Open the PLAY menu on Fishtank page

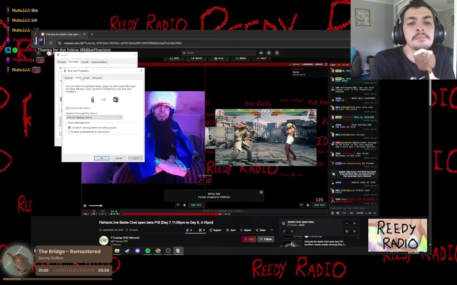tap(219, 58)
